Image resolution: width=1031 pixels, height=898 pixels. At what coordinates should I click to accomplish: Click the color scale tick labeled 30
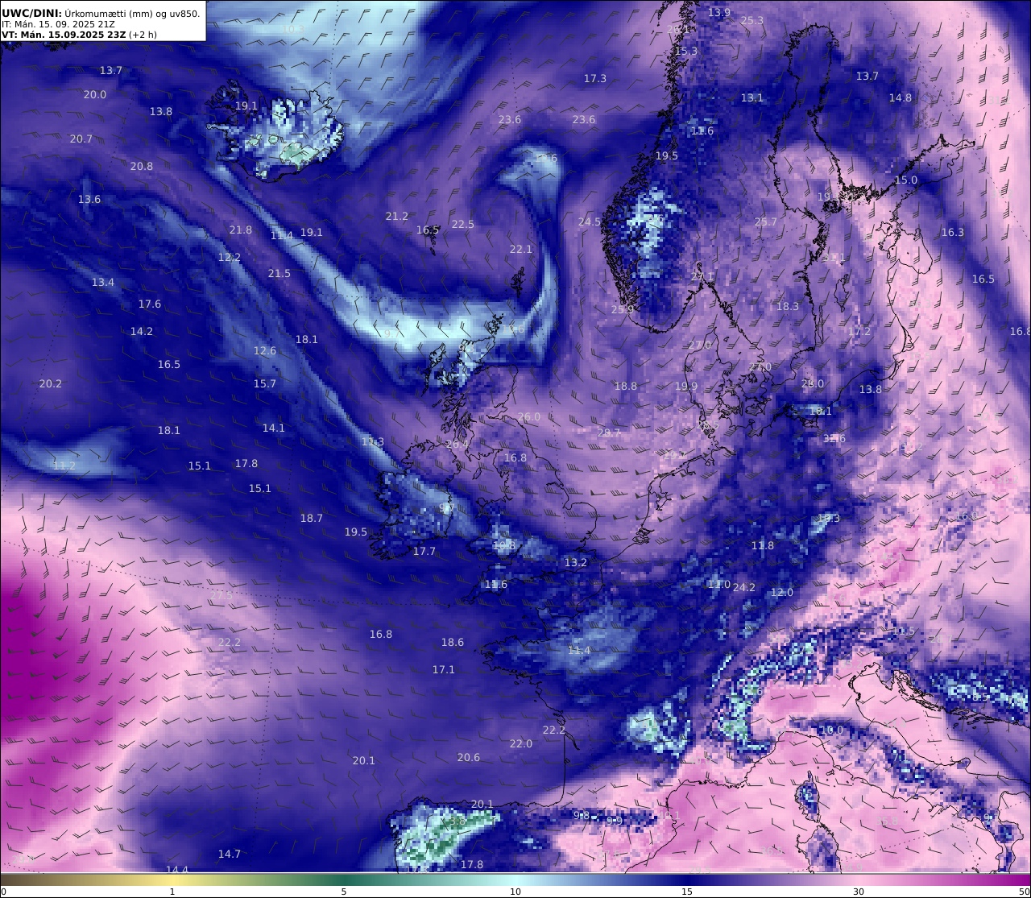pyautogui.click(x=859, y=892)
